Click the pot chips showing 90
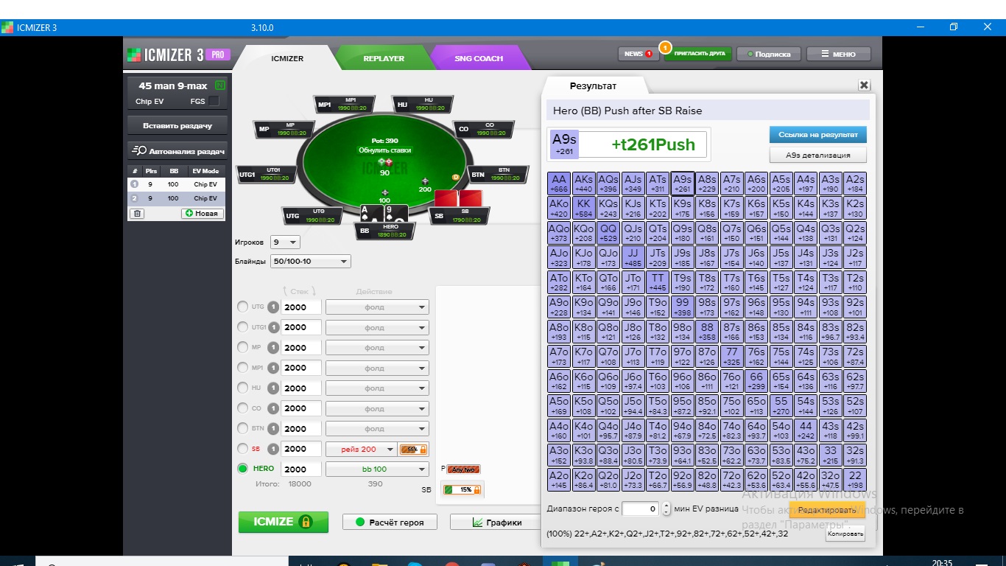Screen dimensions: 1006x566 384,162
